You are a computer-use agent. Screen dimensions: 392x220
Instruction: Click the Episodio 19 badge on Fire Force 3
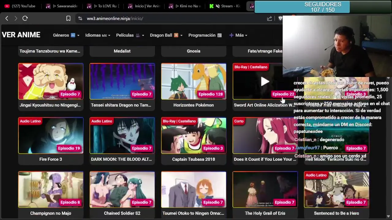click(69, 148)
